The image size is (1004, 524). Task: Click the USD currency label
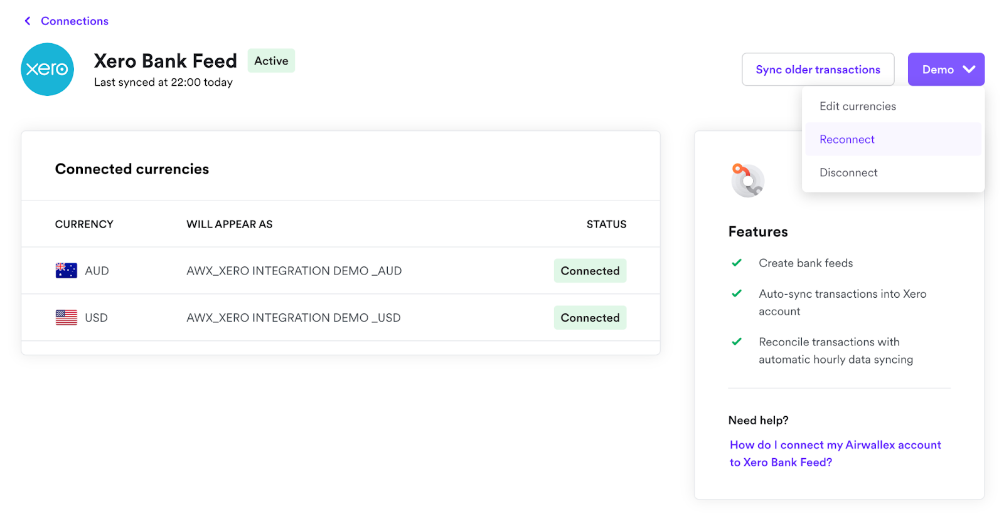96,318
